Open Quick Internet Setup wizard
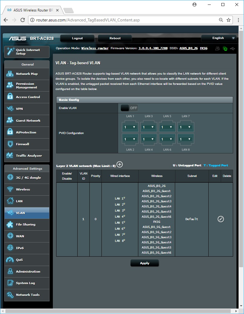Viewport: 244px width, 314px height. click(27, 52)
